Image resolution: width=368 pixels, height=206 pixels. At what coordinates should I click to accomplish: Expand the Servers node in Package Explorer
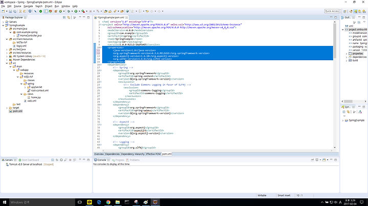pyautogui.click(x=3, y=22)
